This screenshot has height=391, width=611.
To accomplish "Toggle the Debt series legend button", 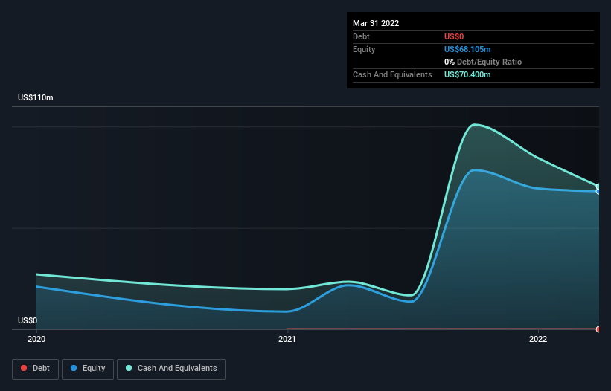I will click(x=36, y=369).
